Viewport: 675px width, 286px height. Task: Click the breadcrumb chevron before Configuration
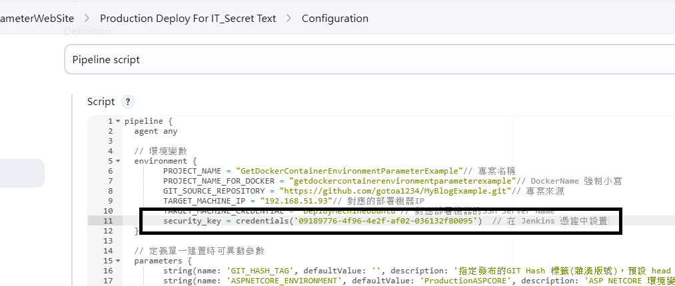point(289,19)
